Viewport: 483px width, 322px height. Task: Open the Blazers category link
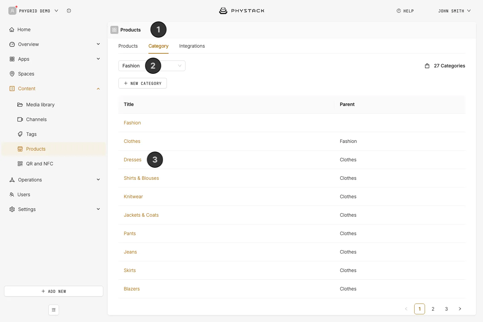[x=131, y=289]
